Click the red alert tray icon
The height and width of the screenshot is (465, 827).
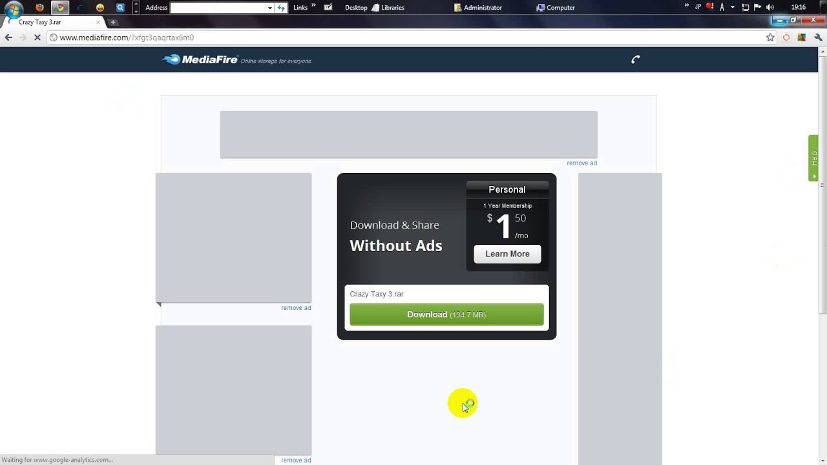coord(710,7)
